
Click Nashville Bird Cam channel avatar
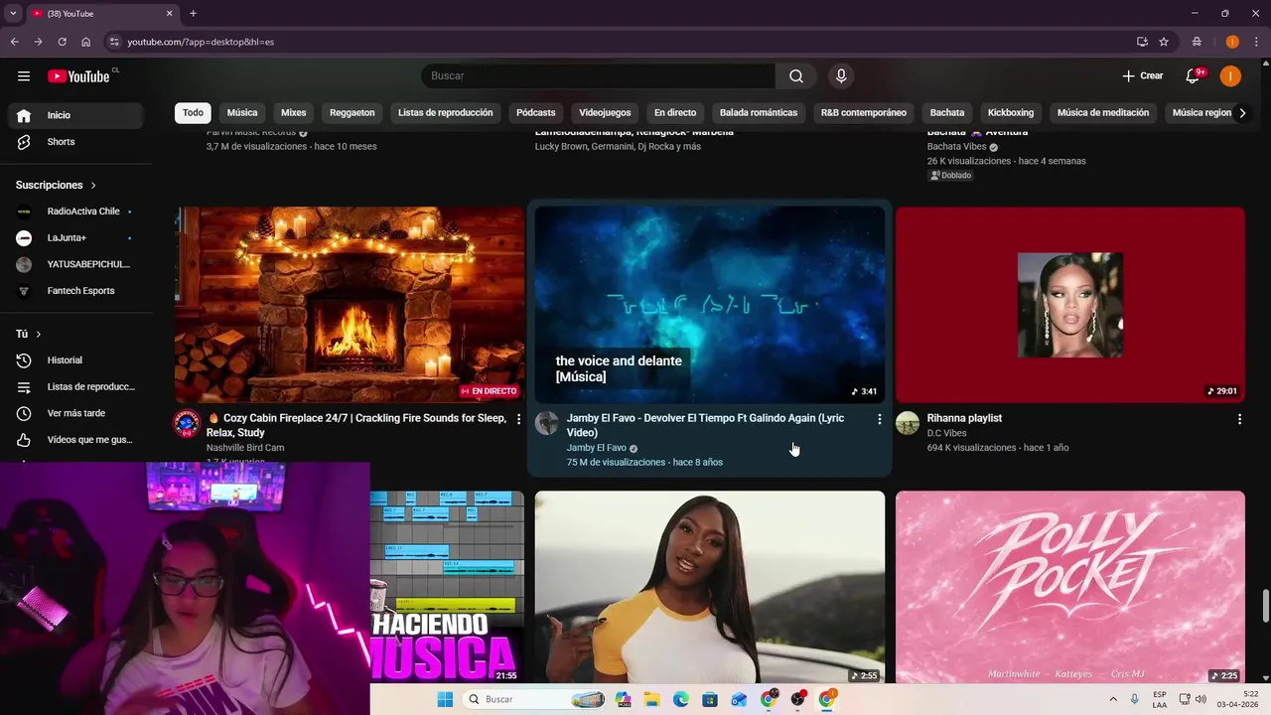(x=187, y=424)
